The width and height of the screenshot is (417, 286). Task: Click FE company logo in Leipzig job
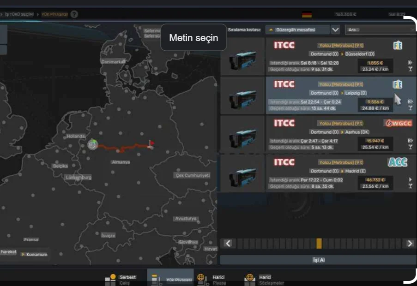(398, 84)
